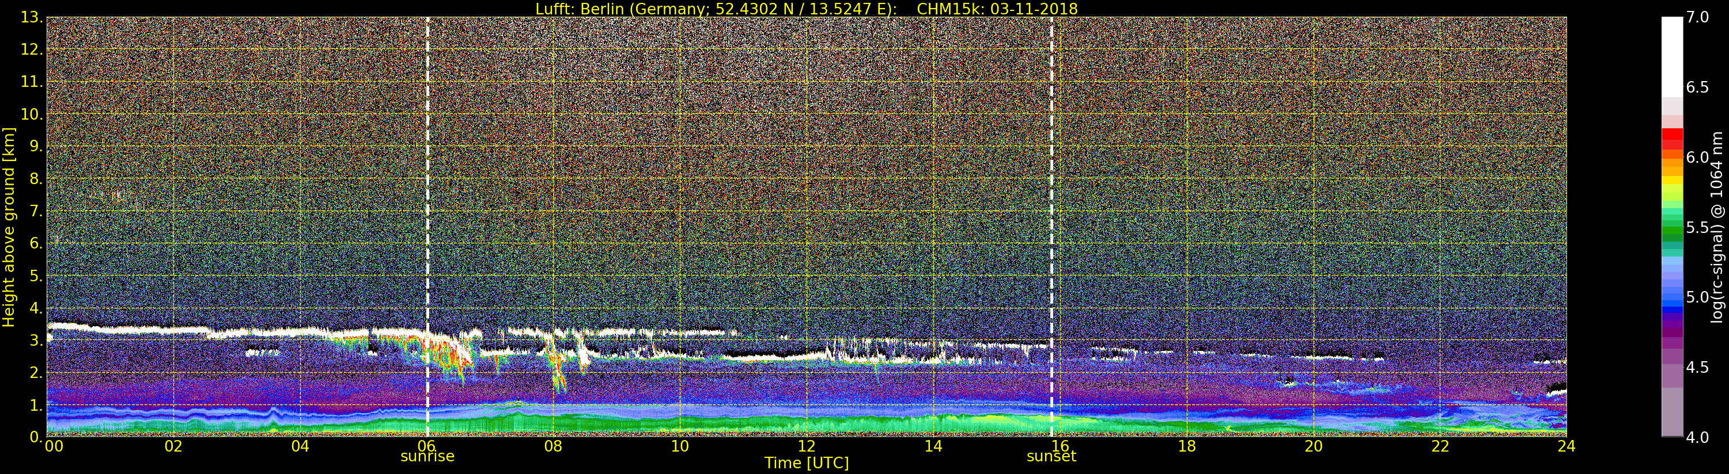Click the "6.0" colorbar tick label
Screen dimensions: 1729x474
(1697, 157)
